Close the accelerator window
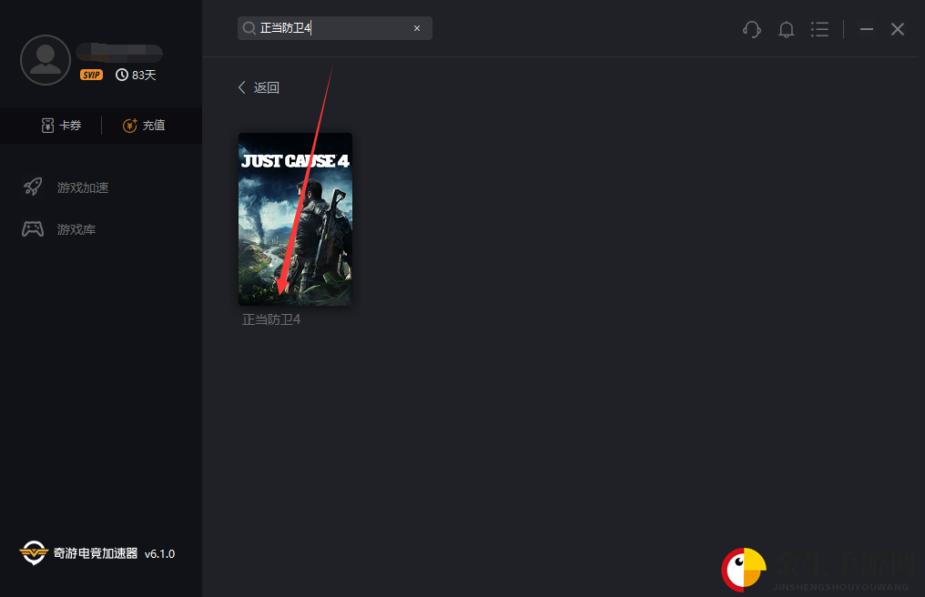Screen dimensions: 925x597 pyautogui.click(x=898, y=29)
